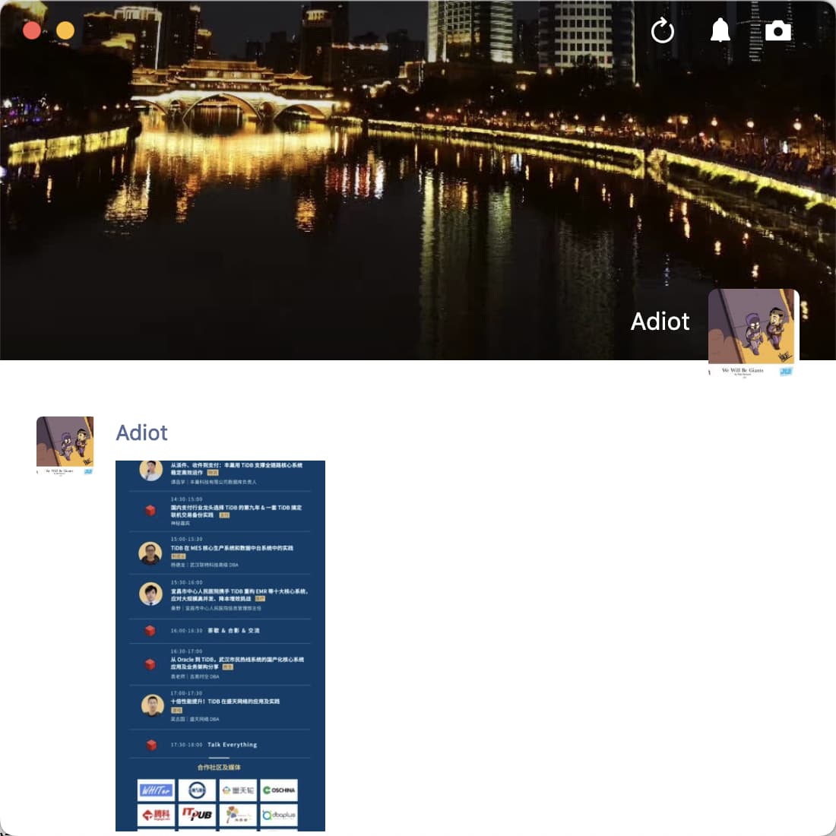Click the red cube beside 16:00-16:30 slot

[x=150, y=631]
